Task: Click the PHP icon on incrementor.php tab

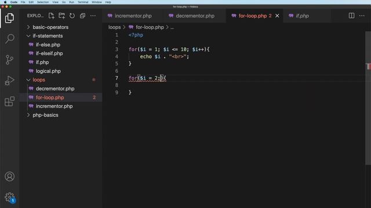Action: point(110,16)
